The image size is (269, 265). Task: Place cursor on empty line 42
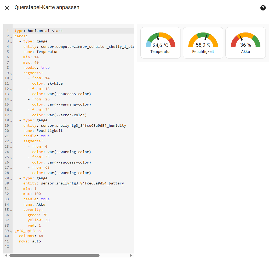tap(73, 246)
